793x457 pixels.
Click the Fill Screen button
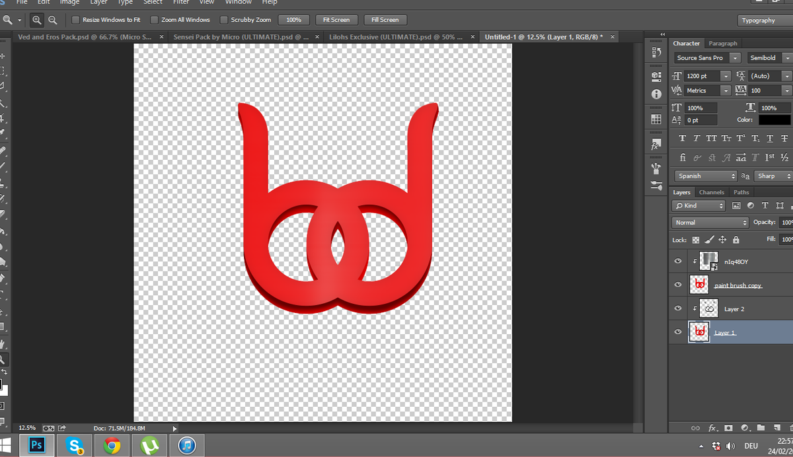[385, 20]
